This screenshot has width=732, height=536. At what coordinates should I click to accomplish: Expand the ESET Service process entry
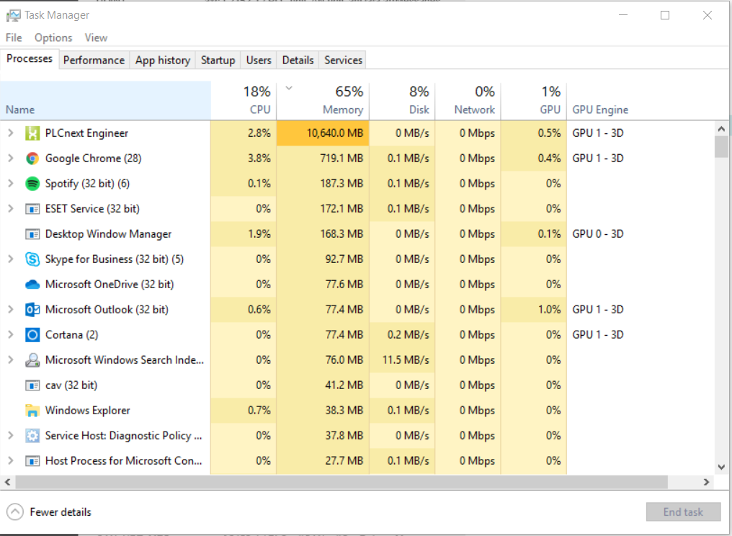click(10, 209)
